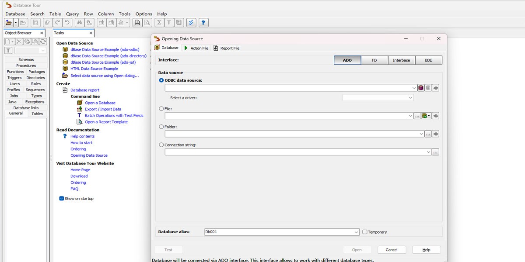Close the Tasks panel tab

coord(91,33)
